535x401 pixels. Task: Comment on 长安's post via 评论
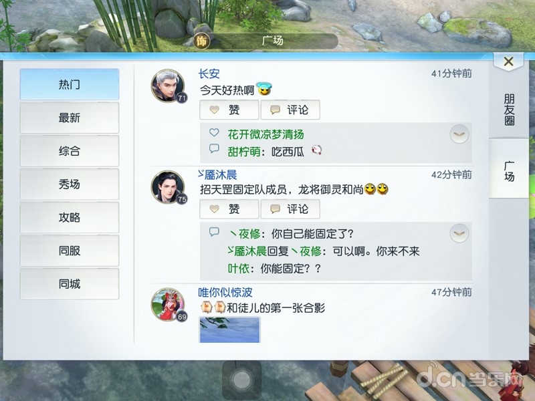pyautogui.click(x=290, y=110)
